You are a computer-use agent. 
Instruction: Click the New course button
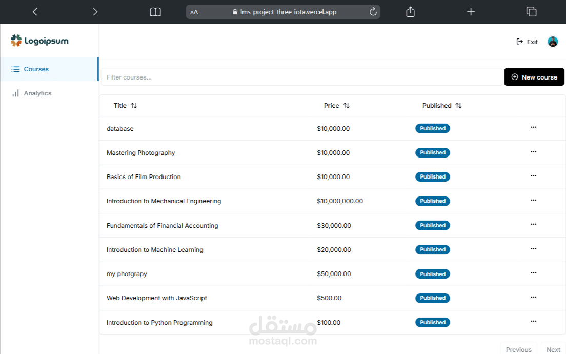(534, 77)
